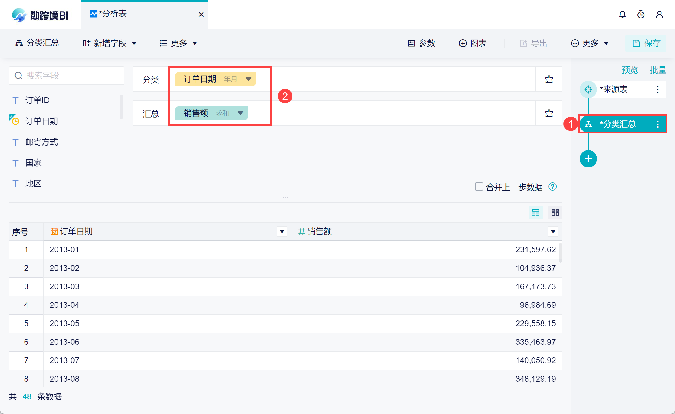The height and width of the screenshot is (414, 675).
Task: Select the *来源表 step node
Action: coord(614,89)
